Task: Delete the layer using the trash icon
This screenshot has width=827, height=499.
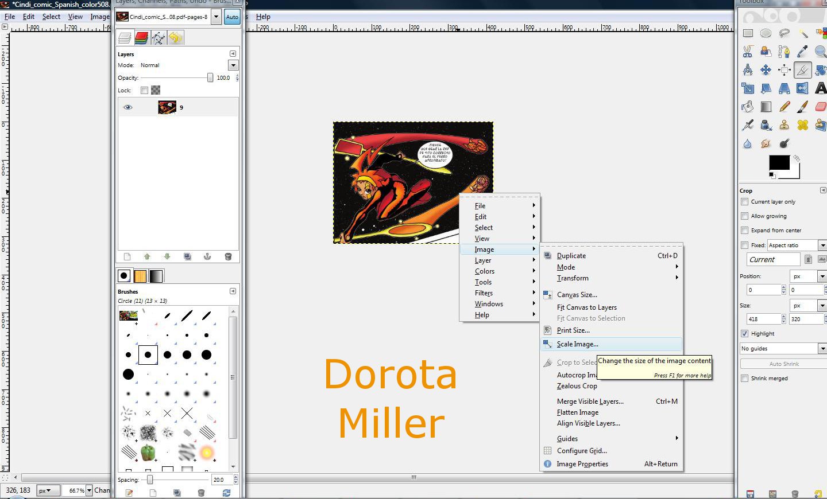Action: (228, 256)
